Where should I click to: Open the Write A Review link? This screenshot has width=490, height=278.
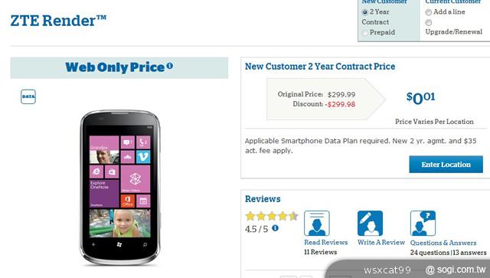click(381, 242)
